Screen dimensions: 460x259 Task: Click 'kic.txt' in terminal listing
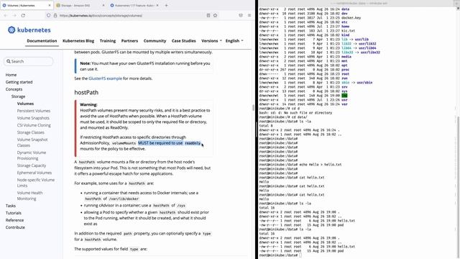(348, 30)
